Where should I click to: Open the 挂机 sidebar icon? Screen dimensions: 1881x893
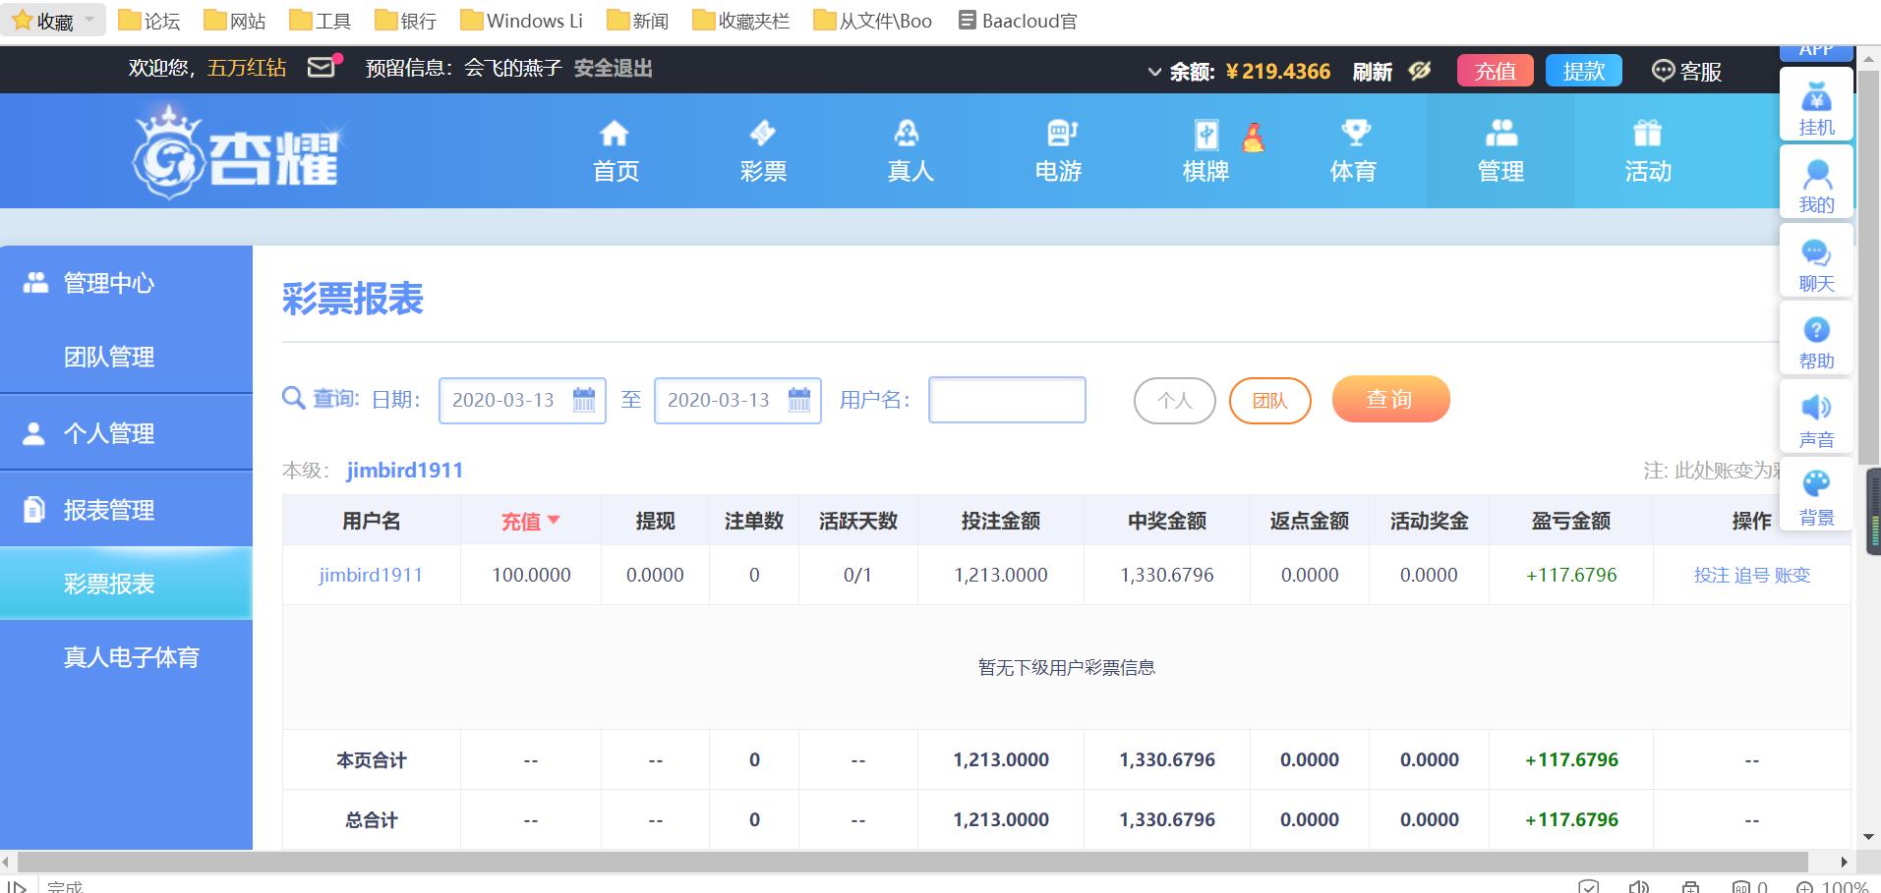point(1815,98)
